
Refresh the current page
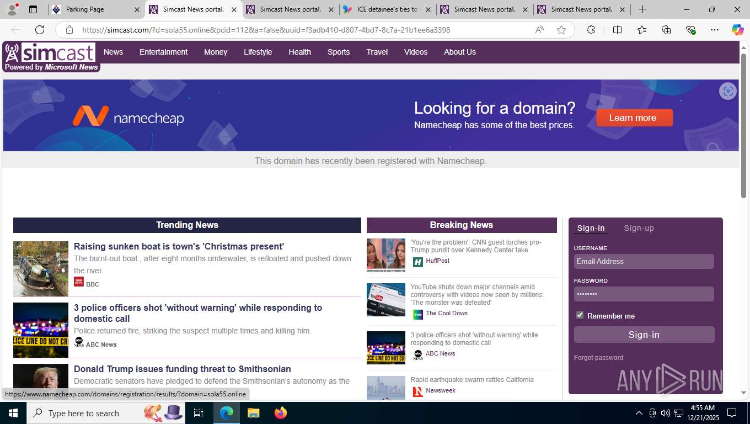40,30
